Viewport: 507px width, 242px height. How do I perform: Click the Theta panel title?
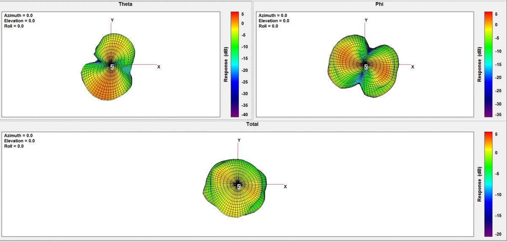(126, 4)
